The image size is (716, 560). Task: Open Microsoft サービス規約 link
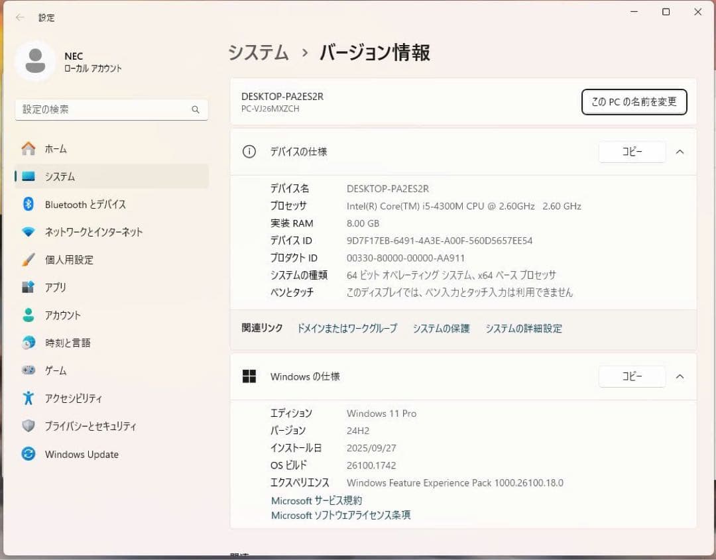tap(316, 500)
